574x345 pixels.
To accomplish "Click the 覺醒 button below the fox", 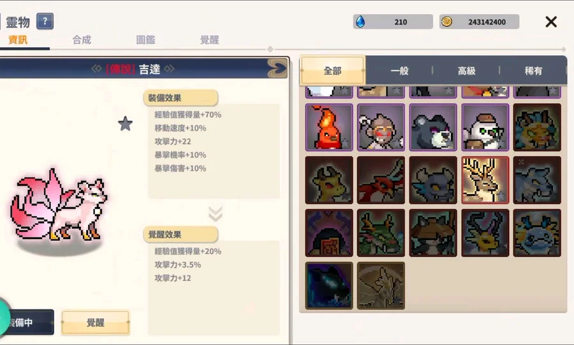I will point(95,322).
